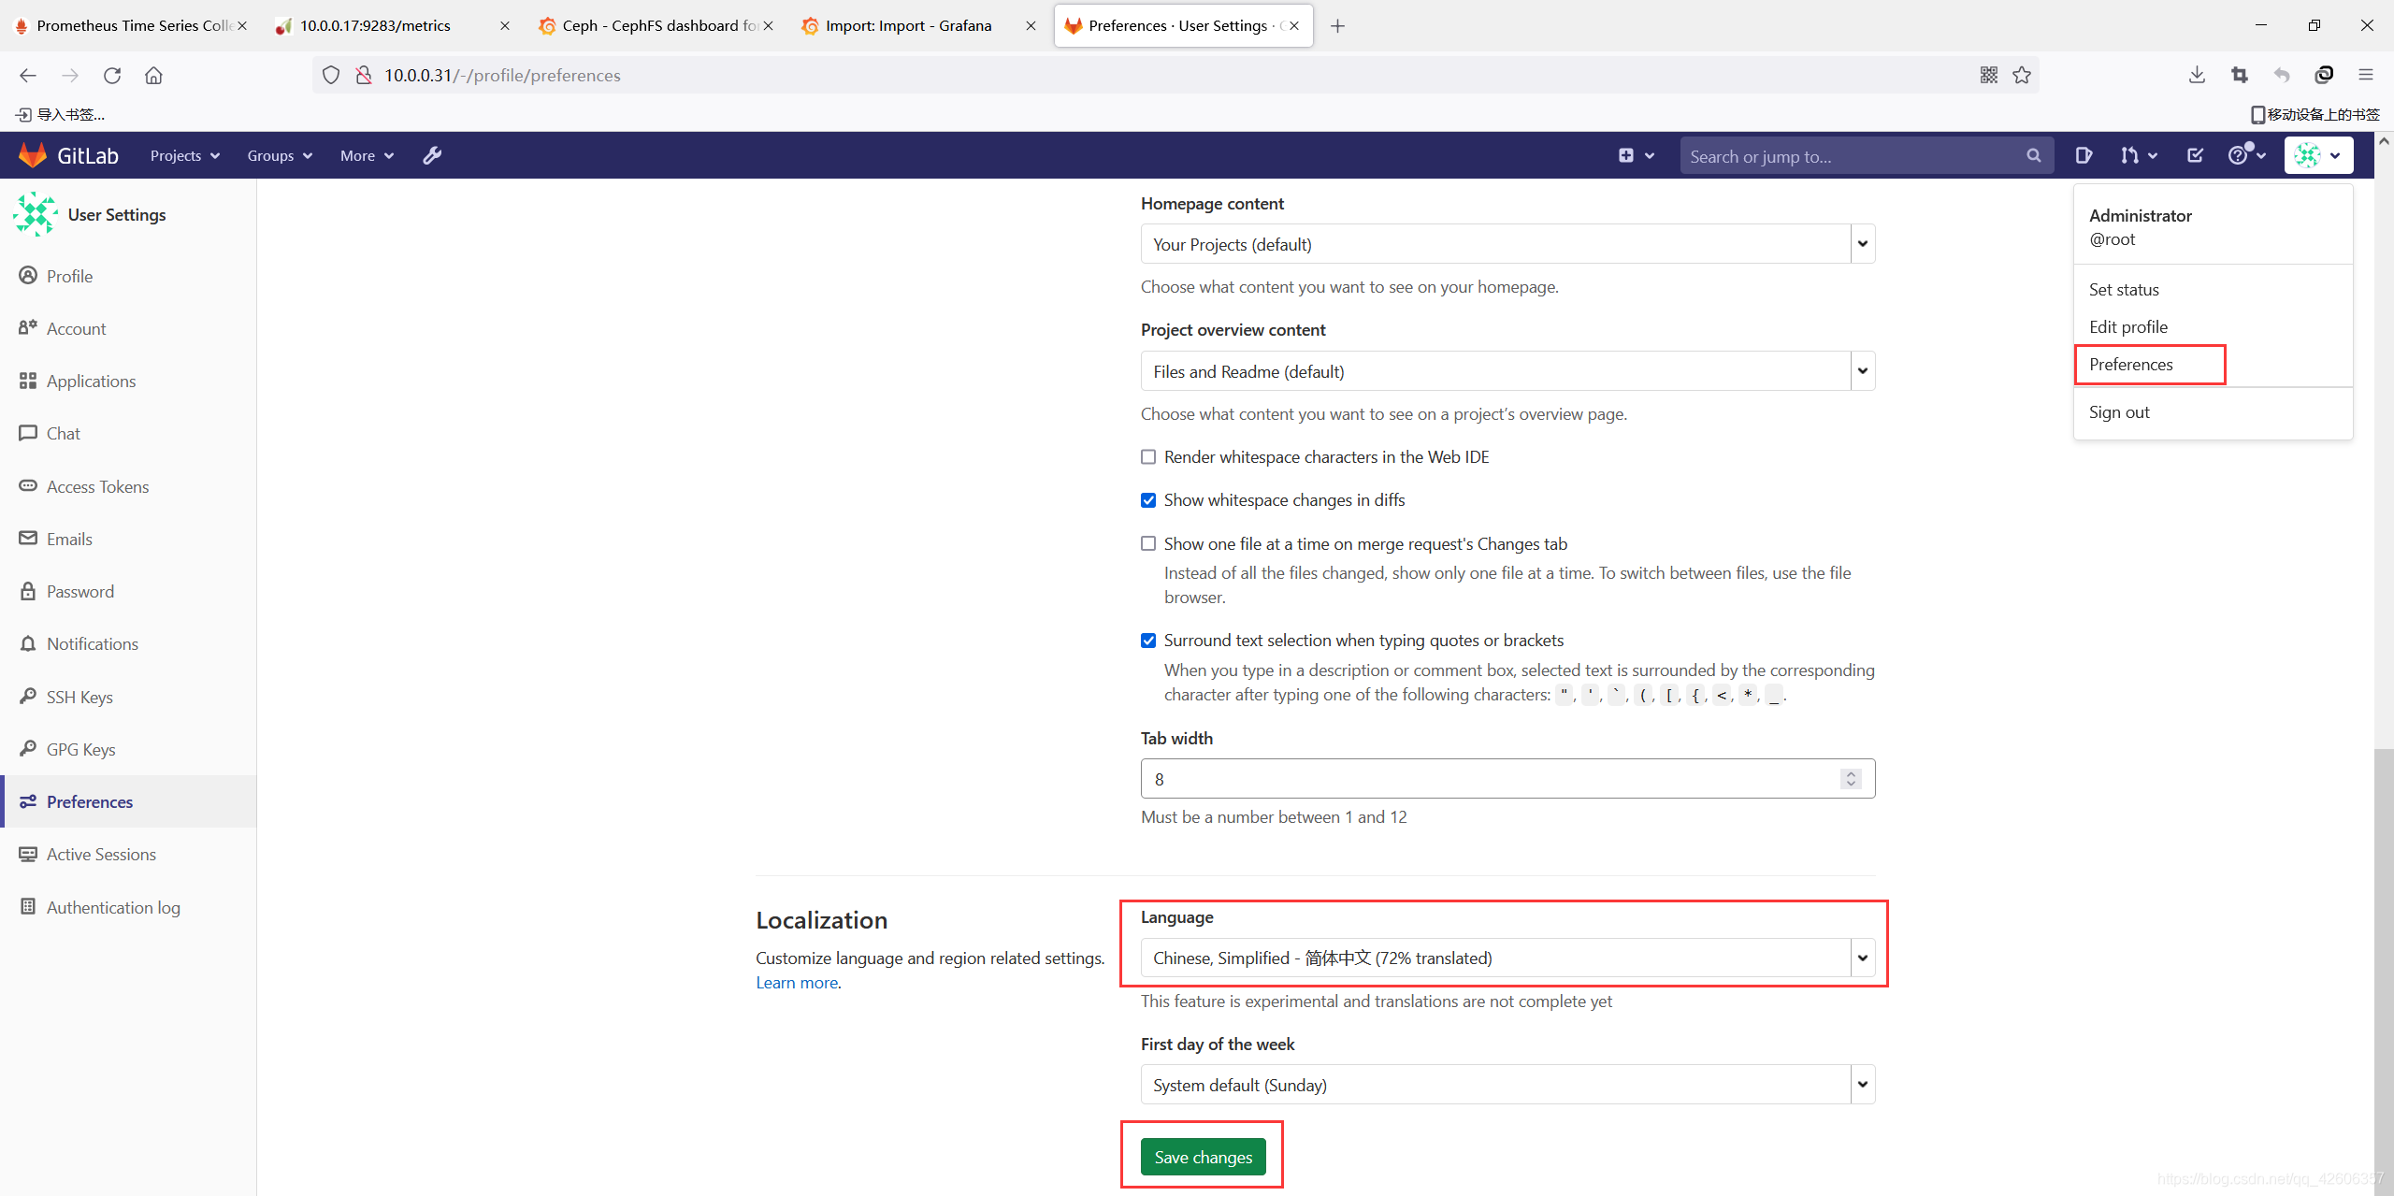This screenshot has width=2394, height=1196.
Task: Expand the Language dropdown
Action: (x=1506, y=958)
